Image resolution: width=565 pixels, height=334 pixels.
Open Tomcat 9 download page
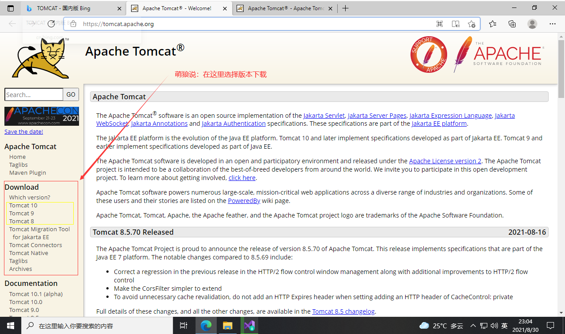[x=21, y=213]
